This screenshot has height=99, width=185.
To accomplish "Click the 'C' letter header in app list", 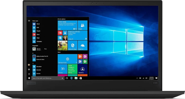I will coord(33,63).
